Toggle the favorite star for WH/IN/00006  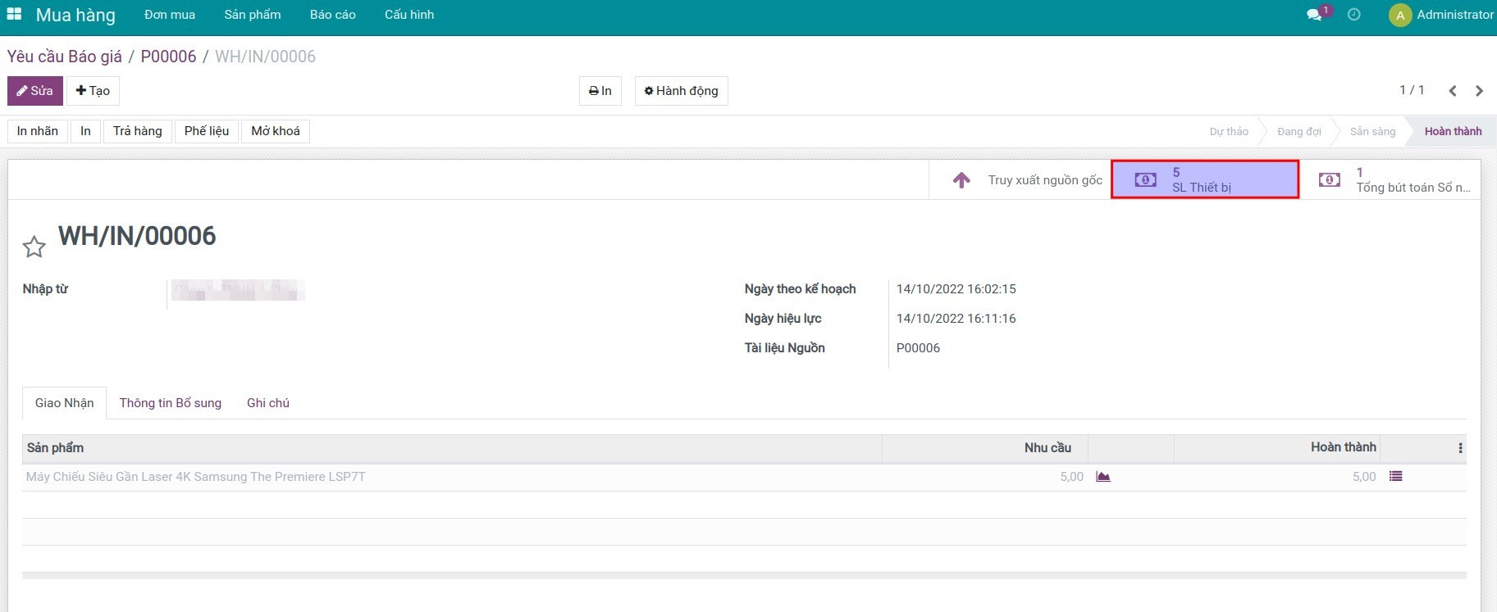(34, 247)
